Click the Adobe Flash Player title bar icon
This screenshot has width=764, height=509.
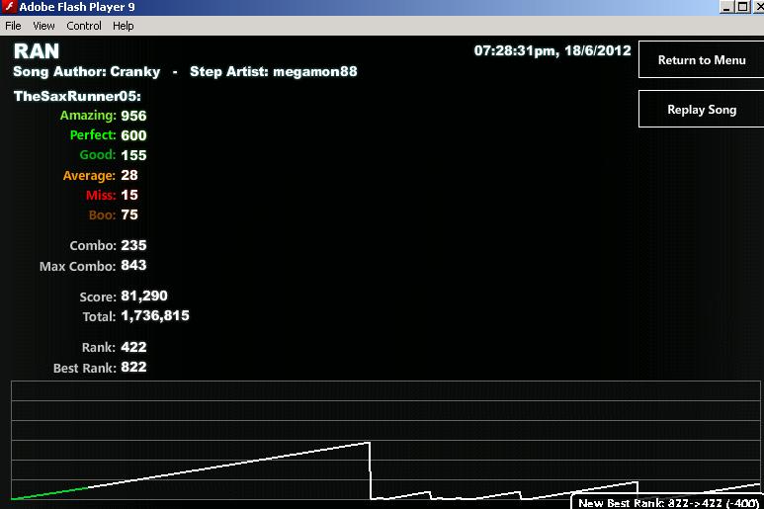pos(9,7)
